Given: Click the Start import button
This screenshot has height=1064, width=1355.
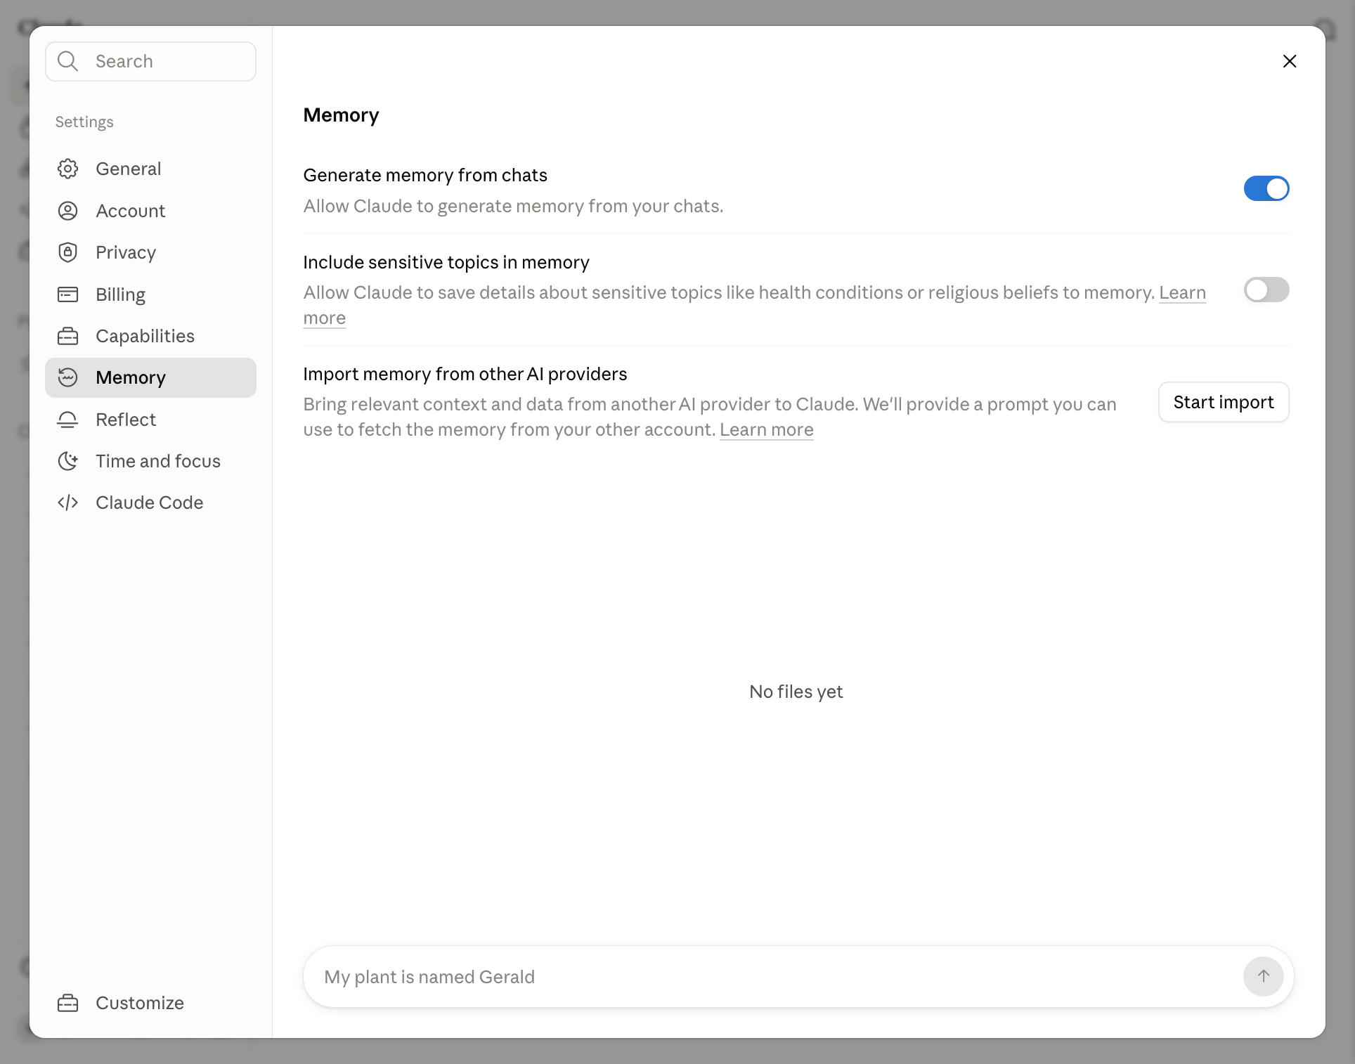Looking at the screenshot, I should (x=1224, y=402).
